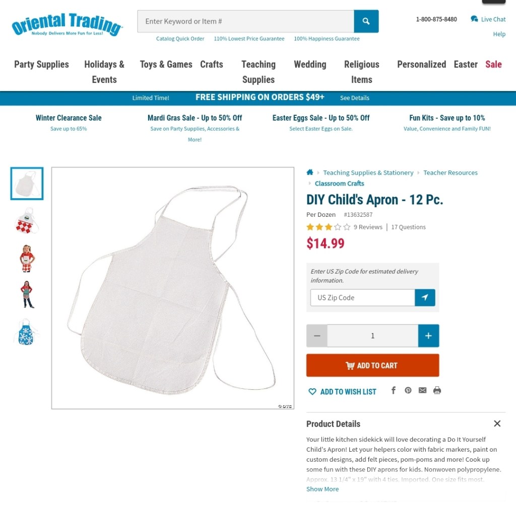Expand description via Show More
This screenshot has width=516, height=506.
(x=322, y=489)
